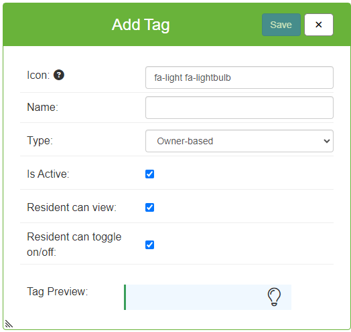Click the Type label text
The height and width of the screenshot is (332, 351).
[x=40, y=141]
